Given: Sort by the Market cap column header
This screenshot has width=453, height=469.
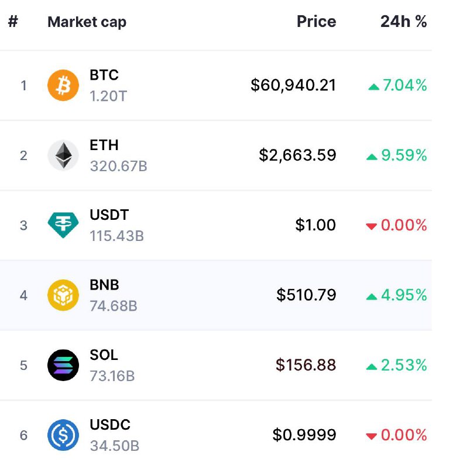Looking at the screenshot, I should [x=87, y=22].
